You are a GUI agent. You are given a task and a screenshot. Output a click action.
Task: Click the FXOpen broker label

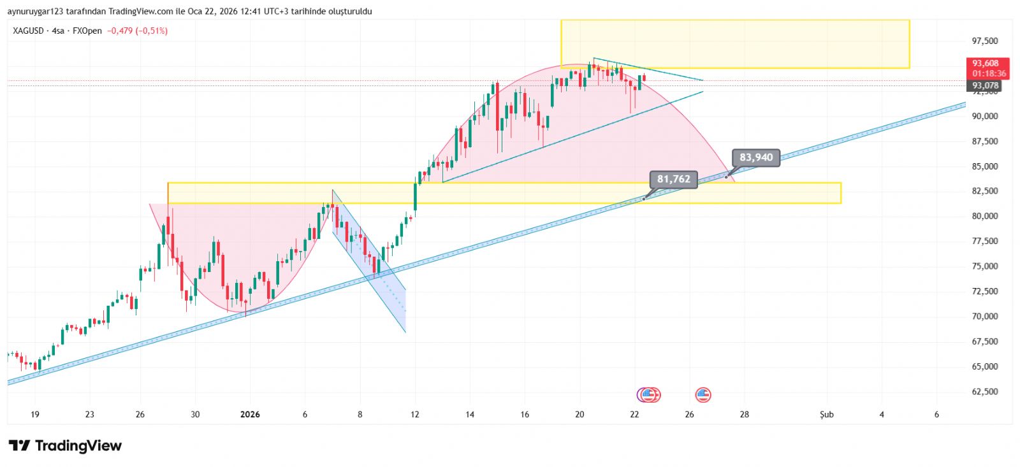coord(87,31)
